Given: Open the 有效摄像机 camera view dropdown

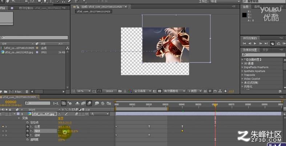Looking at the screenshot, I should click(174, 91).
